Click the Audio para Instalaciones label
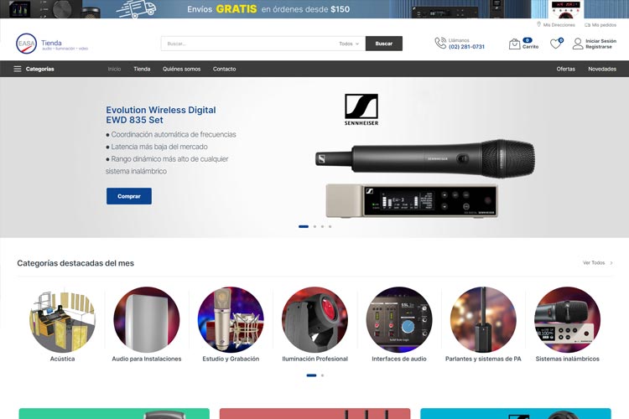The width and height of the screenshot is (629, 419). click(147, 359)
